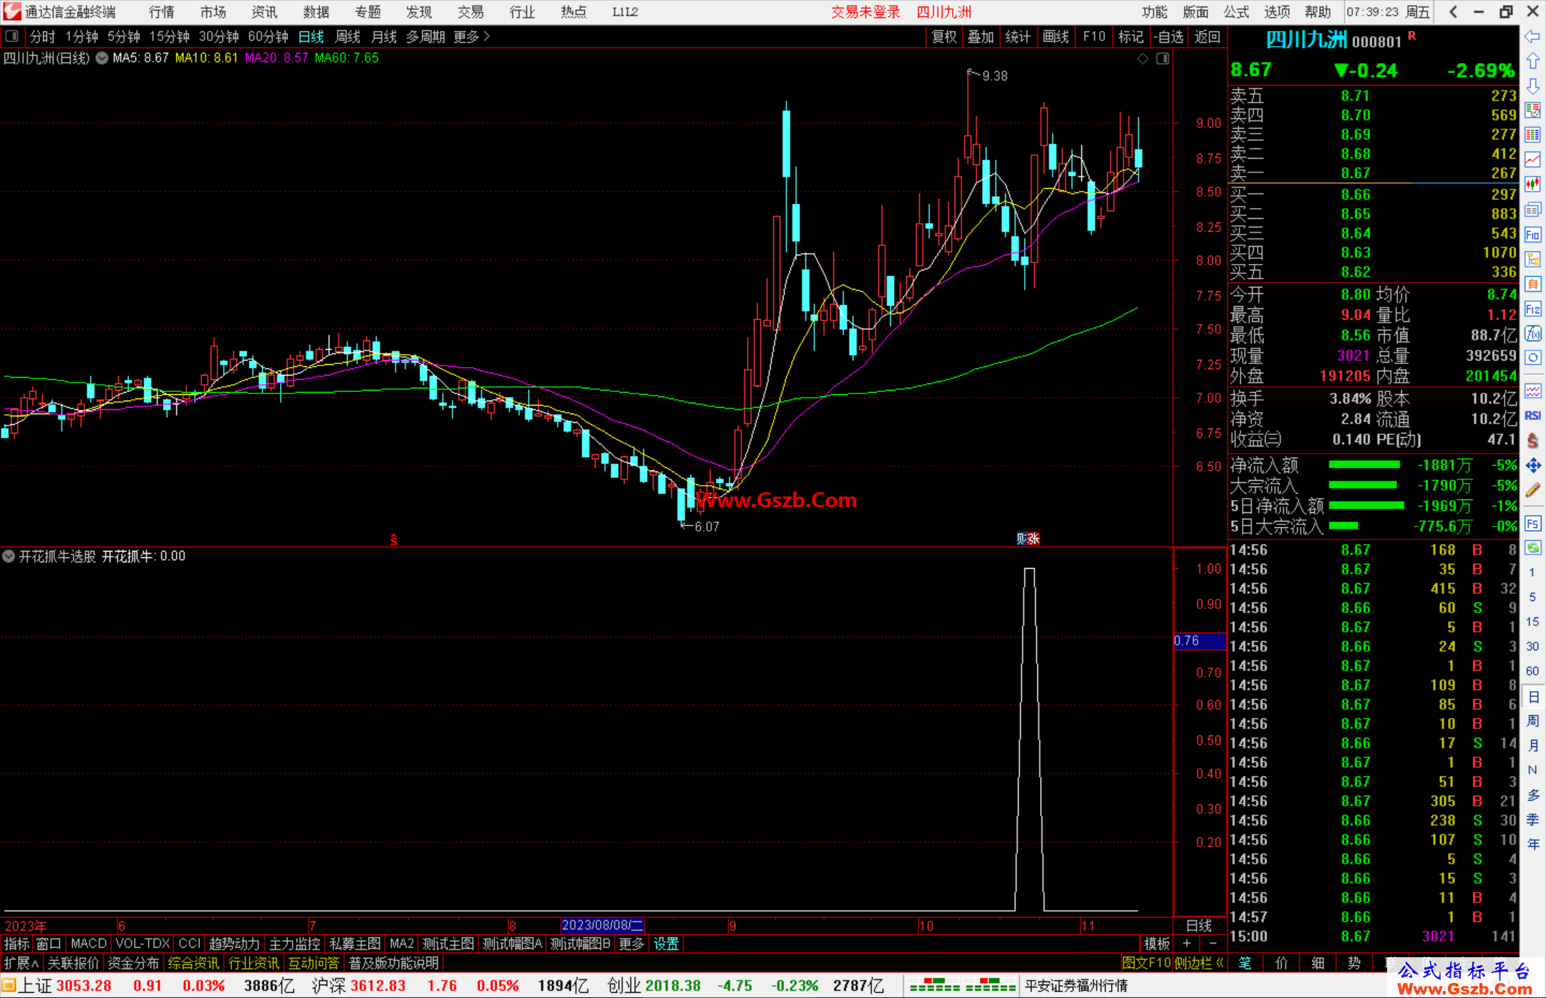This screenshot has width=1546, height=998.
Task: Open the f(x) formula manager icon
Action: tap(1532, 333)
